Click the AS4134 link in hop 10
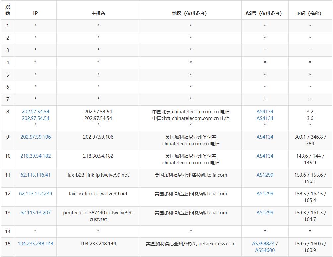Image resolution: width=333 pixels, height=257 pixels. (265, 156)
